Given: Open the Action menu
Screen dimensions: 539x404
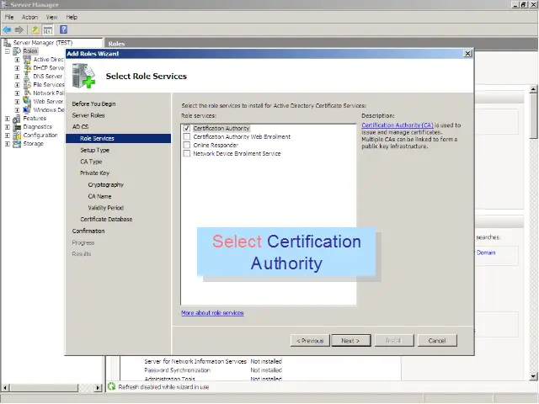Looking at the screenshot, I should click(30, 17).
